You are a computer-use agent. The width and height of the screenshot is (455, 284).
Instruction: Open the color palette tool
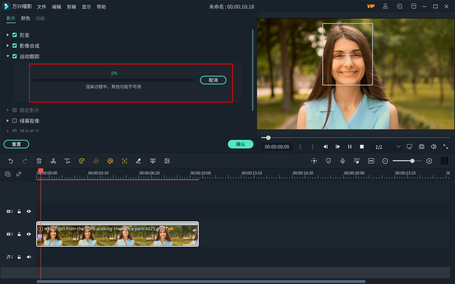click(110, 161)
